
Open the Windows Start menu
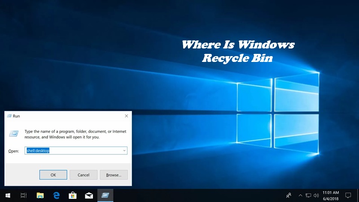click(x=8, y=195)
